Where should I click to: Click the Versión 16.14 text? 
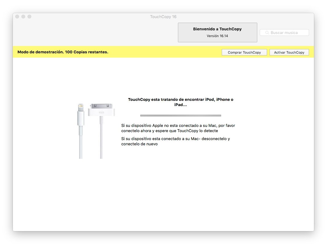217,36
